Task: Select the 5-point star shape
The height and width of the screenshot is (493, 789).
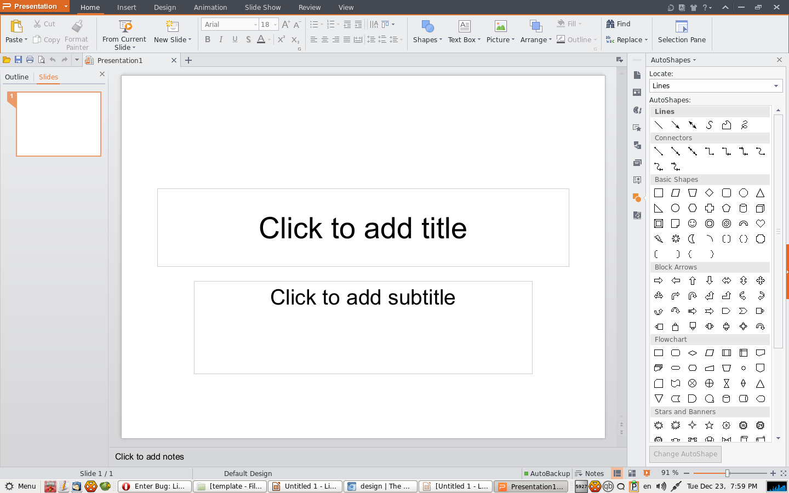Action: (x=710, y=425)
